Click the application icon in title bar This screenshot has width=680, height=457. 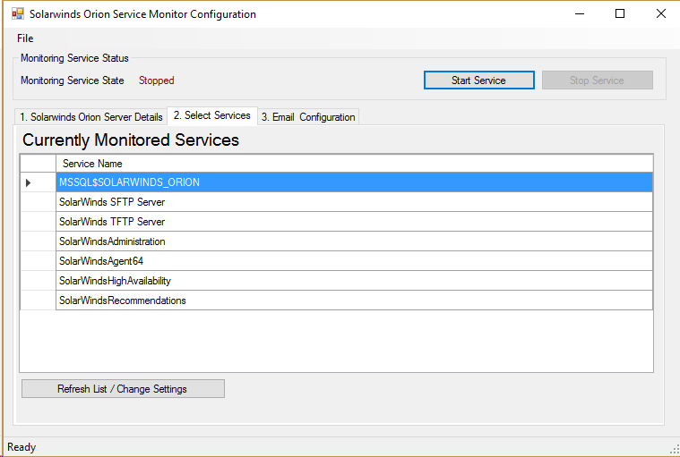pos(18,13)
